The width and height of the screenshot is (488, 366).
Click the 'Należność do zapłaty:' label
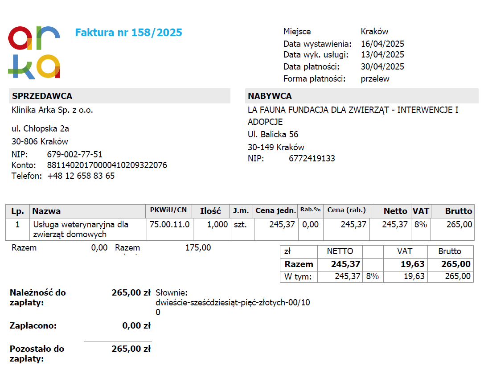pyautogui.click(x=37, y=297)
